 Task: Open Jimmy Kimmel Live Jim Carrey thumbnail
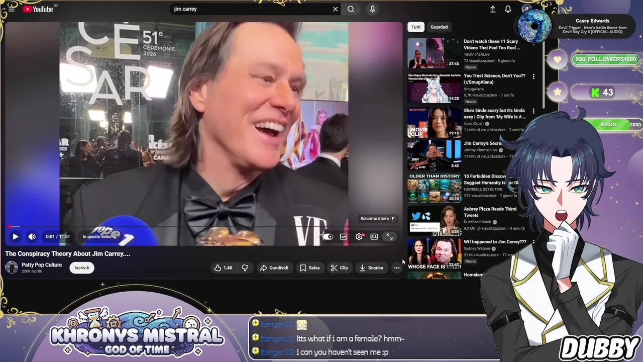pyautogui.click(x=434, y=155)
